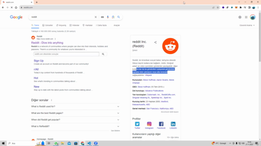Open the r/All sitelink
Screen dimensions: 261x146
pyautogui.click(x=36, y=69)
